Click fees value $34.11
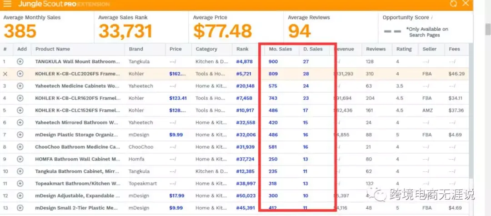Image resolution: width=491 pixels, height=216 pixels. pos(456,98)
